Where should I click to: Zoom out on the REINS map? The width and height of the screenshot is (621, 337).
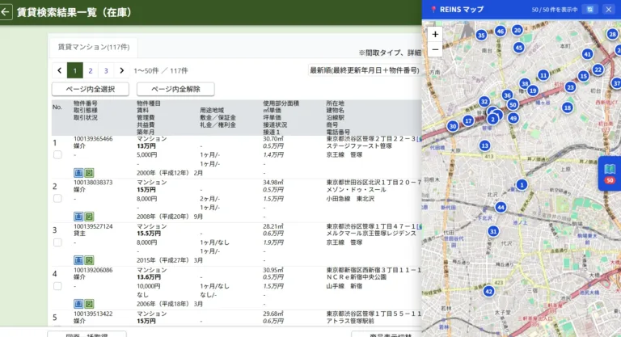tap(435, 49)
